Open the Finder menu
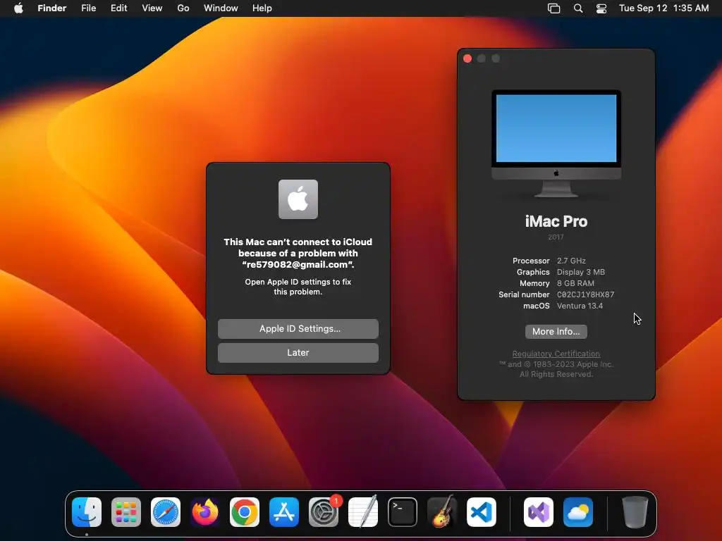 click(x=52, y=8)
